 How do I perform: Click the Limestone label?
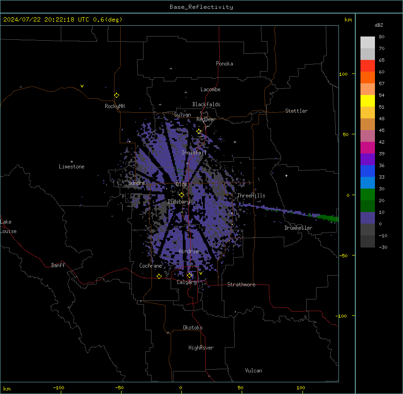tap(72, 167)
